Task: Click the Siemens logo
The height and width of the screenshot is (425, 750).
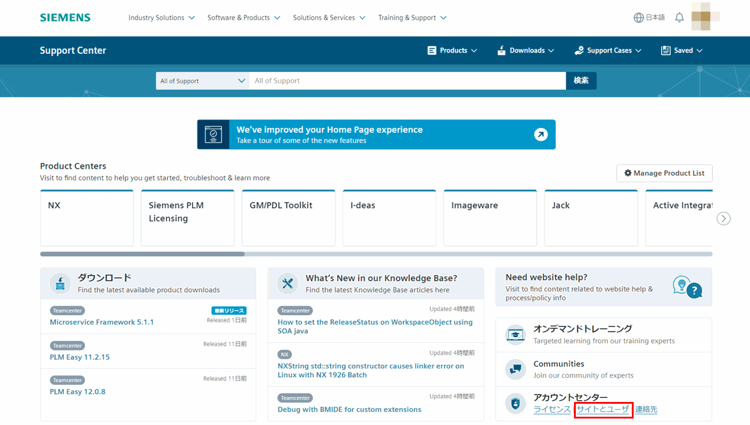Action: pos(65,18)
